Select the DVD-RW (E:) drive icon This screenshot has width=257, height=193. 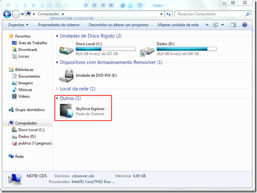pyautogui.click(x=67, y=76)
